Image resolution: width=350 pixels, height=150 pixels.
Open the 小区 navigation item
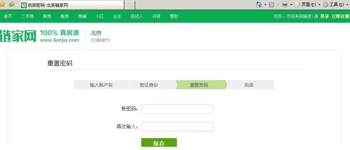[99, 16]
